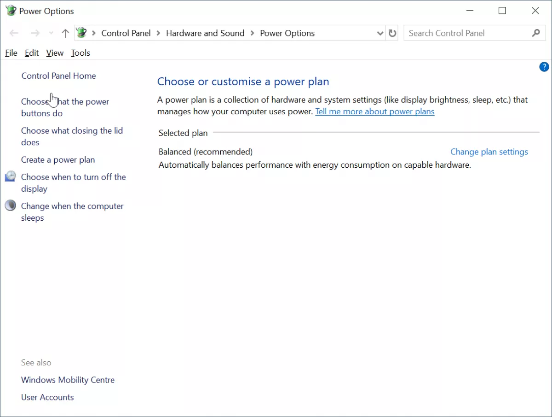
Task: Open the Help question mark icon
Action: tap(544, 67)
